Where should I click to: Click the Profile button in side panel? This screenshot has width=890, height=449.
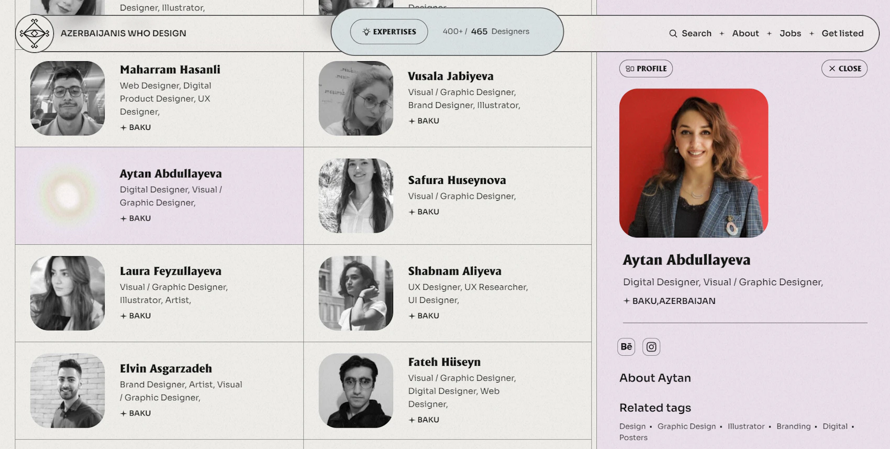646,69
